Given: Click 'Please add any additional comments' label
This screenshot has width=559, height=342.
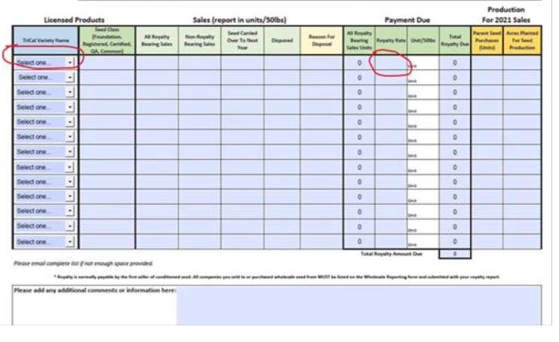Looking at the screenshot, I should (x=94, y=290).
